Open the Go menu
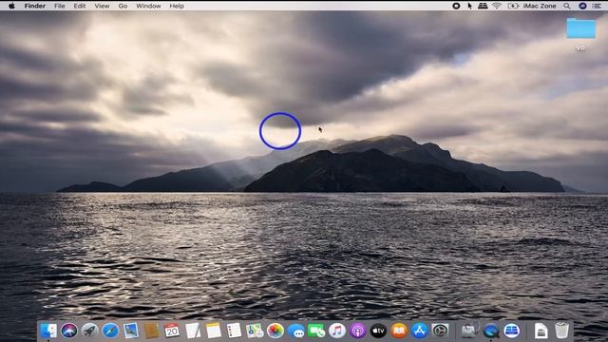The image size is (608, 342). click(x=123, y=6)
